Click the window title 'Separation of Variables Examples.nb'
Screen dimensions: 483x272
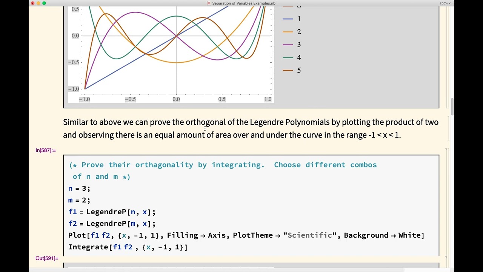click(244, 3)
